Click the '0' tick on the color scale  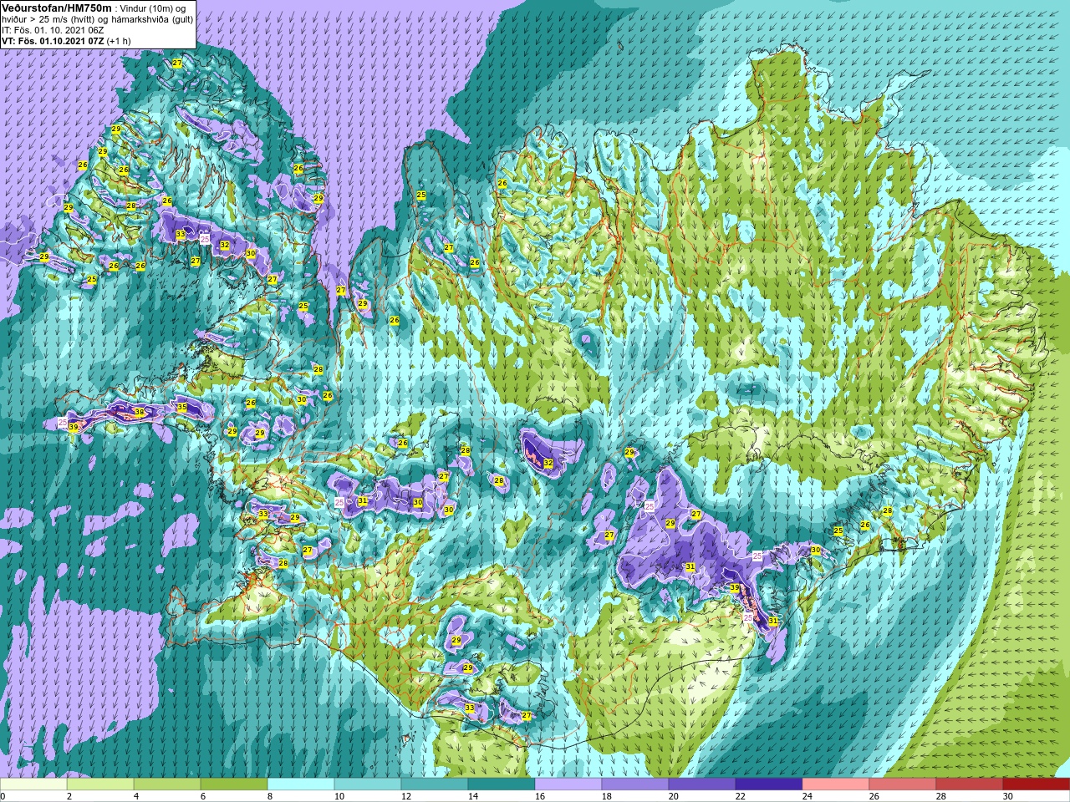pyautogui.click(x=3, y=796)
